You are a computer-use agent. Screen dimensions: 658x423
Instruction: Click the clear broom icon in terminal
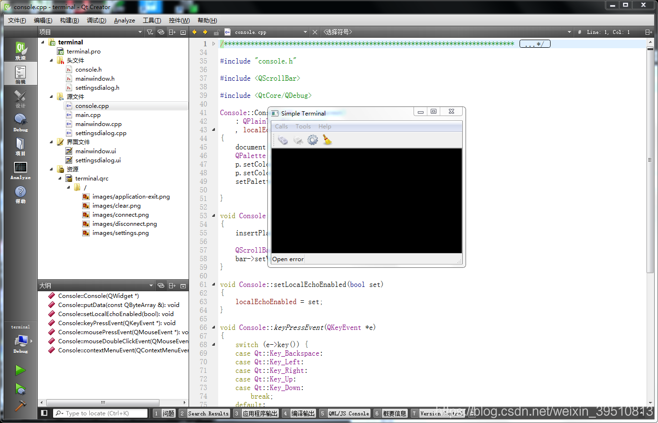point(327,140)
